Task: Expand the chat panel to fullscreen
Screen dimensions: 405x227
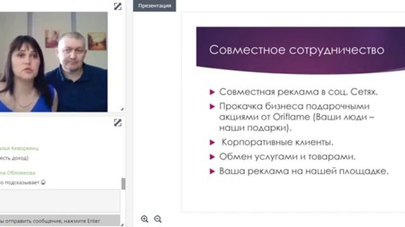Action: point(118,123)
